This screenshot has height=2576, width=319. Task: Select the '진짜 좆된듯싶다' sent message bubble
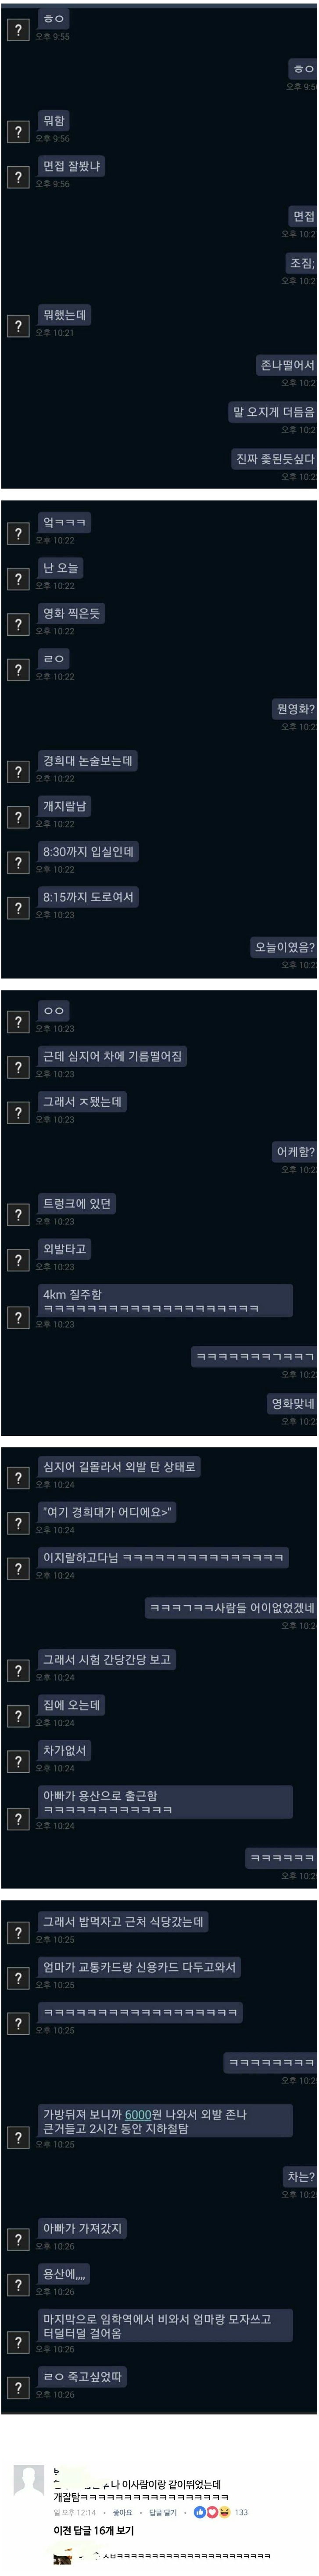point(274,458)
